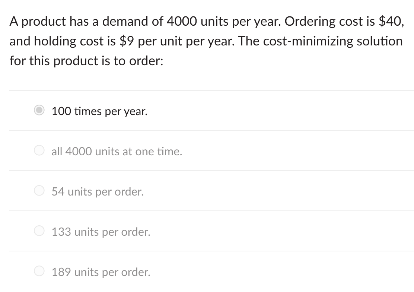Screen dimensions: 414x292
Task: Select the "133 units per order" radio button
Action: (x=39, y=231)
